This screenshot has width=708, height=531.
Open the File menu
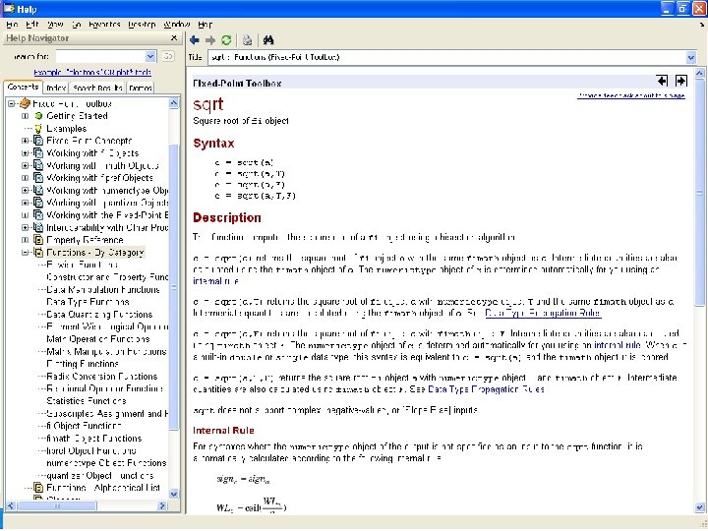pyautogui.click(x=12, y=25)
